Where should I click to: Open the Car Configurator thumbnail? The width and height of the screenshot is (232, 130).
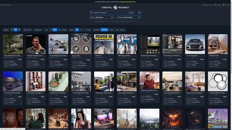click(x=195, y=44)
